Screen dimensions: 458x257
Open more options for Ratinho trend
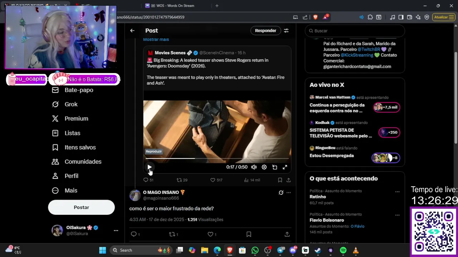(397, 192)
